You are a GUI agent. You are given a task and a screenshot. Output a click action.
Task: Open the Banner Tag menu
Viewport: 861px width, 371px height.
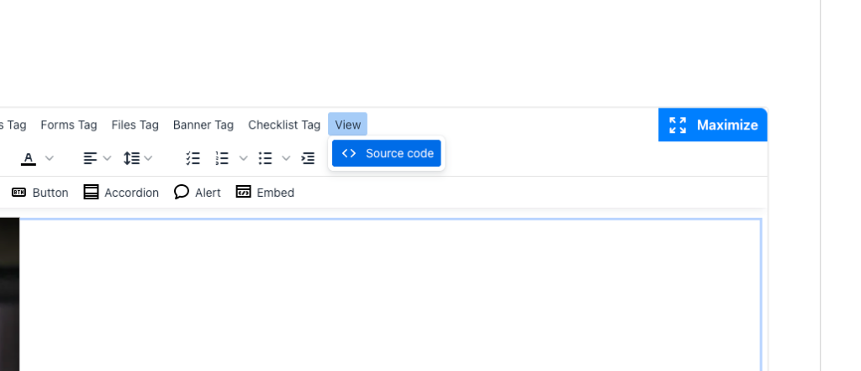203,125
